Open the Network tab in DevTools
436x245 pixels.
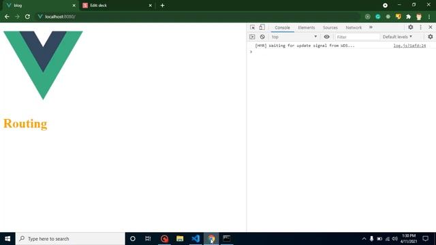[354, 27]
